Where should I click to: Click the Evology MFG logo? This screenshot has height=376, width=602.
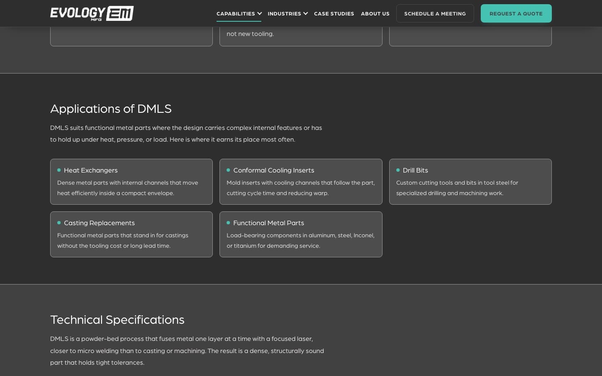coord(92,13)
